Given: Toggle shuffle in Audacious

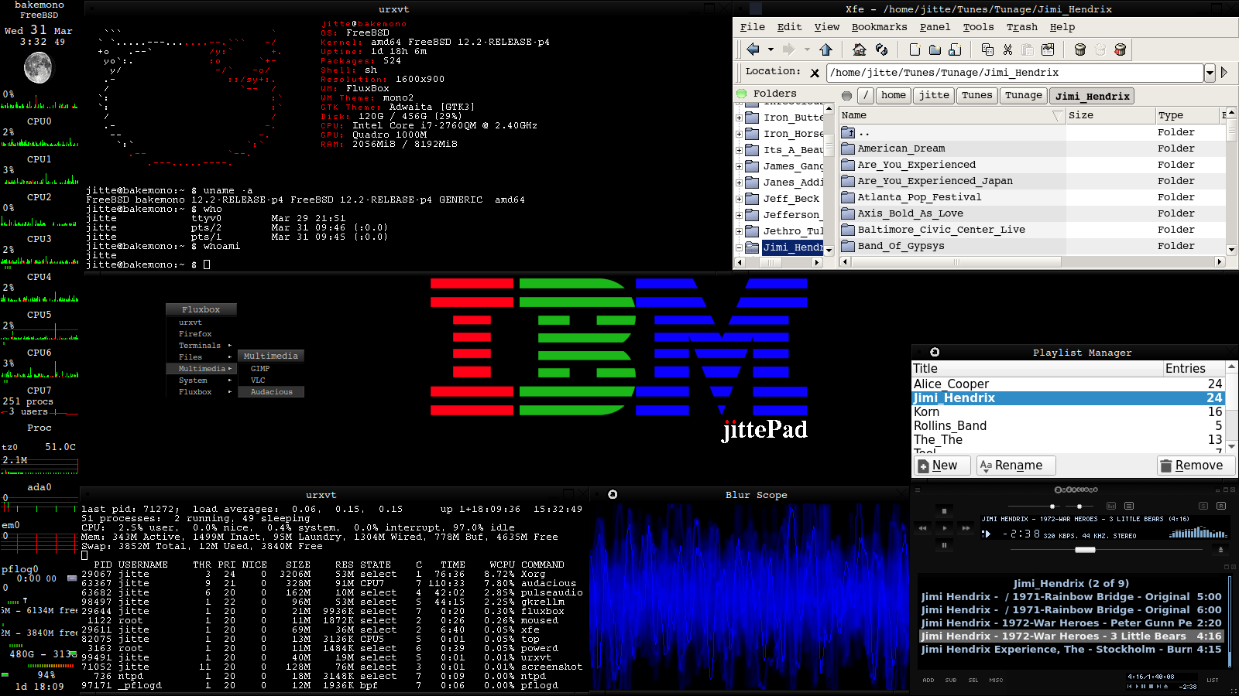Looking at the screenshot, I should [x=1203, y=506].
